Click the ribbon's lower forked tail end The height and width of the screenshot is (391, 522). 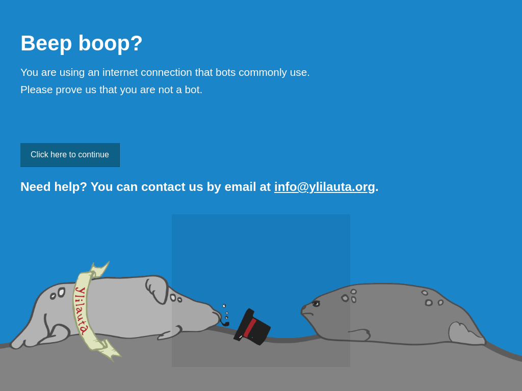click(x=109, y=350)
